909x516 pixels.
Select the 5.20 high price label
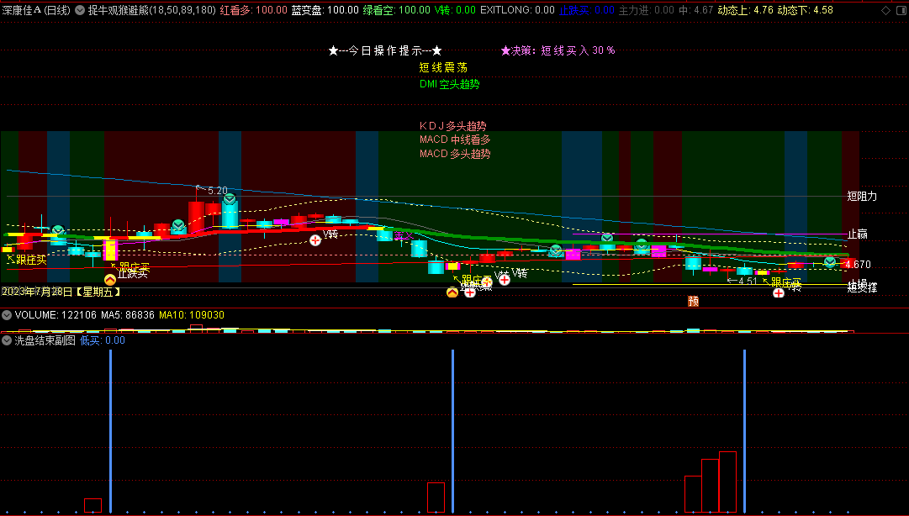click(x=218, y=191)
